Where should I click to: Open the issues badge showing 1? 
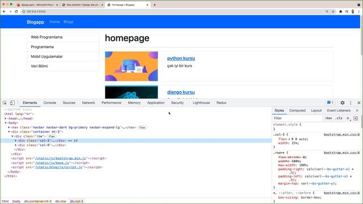coord(330,103)
